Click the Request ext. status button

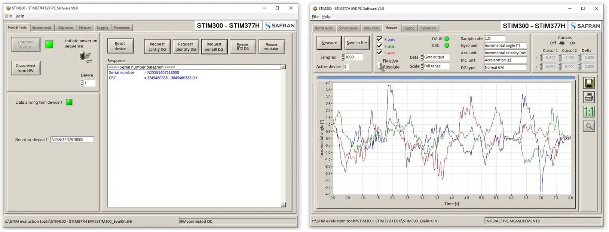pyautogui.click(x=272, y=47)
